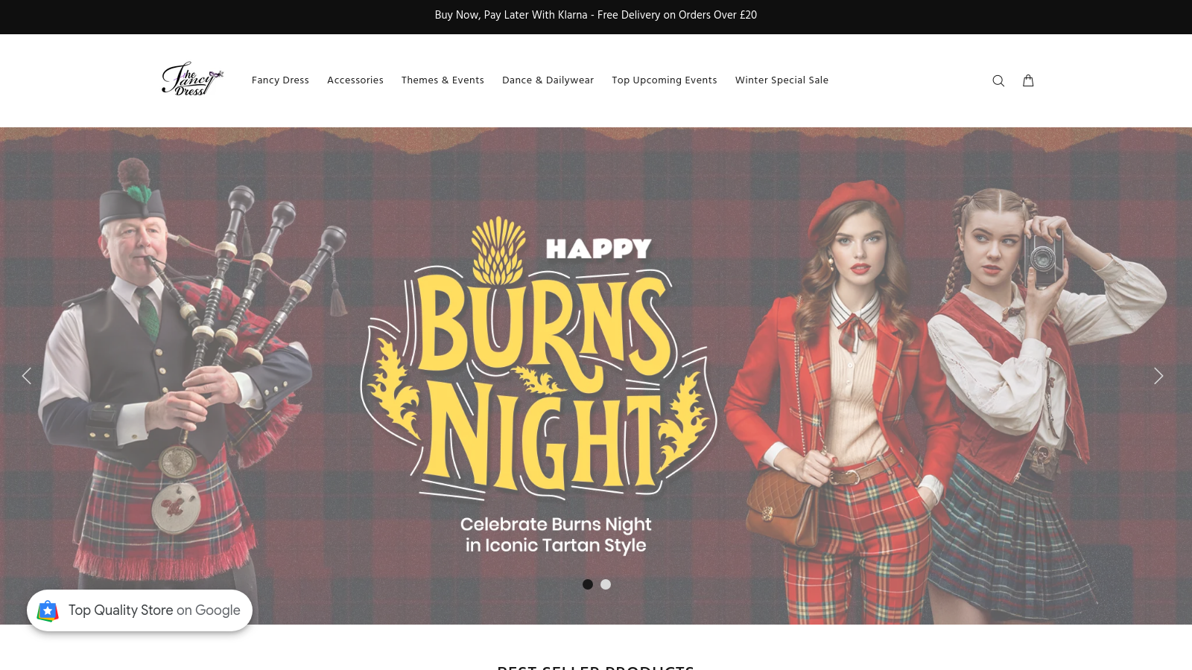Click the Celebrate Burns Night tagline
This screenshot has height=670, width=1192.
click(556, 535)
